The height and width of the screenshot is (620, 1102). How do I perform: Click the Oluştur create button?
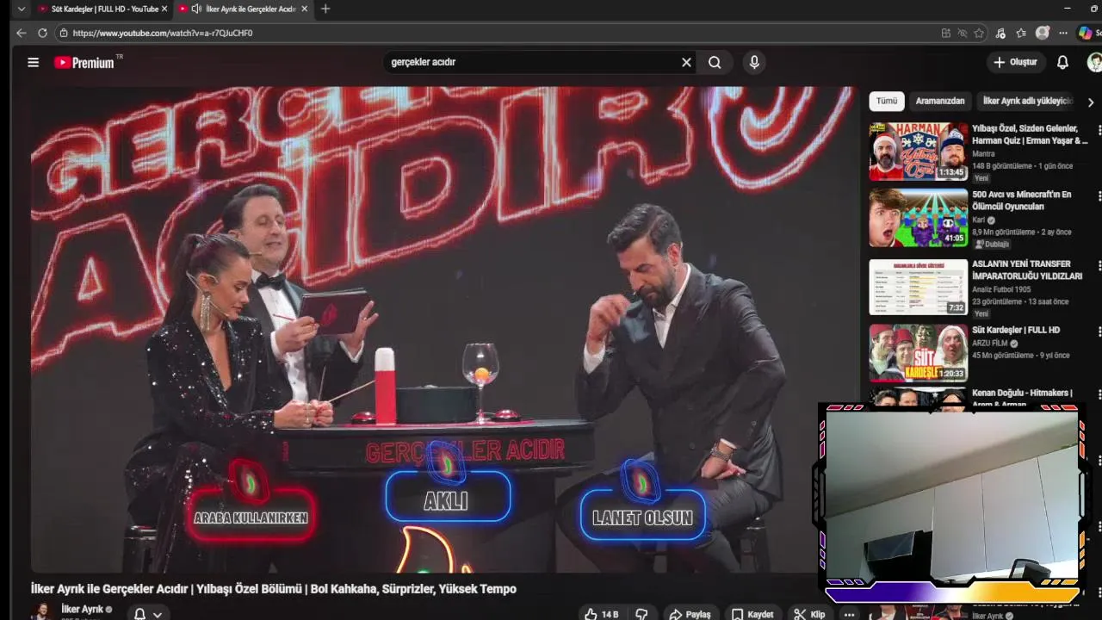pyautogui.click(x=1015, y=62)
